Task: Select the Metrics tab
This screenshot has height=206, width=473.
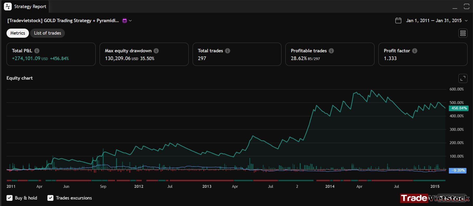Action: (x=18, y=33)
